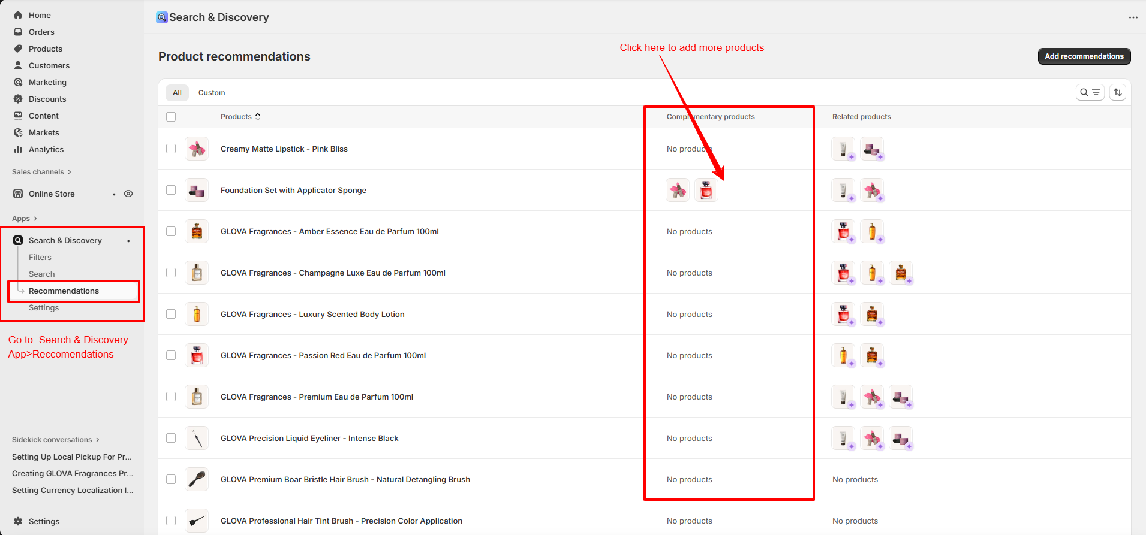The image size is (1146, 535).
Task: Open the Home sidebar icon
Action: (18, 15)
